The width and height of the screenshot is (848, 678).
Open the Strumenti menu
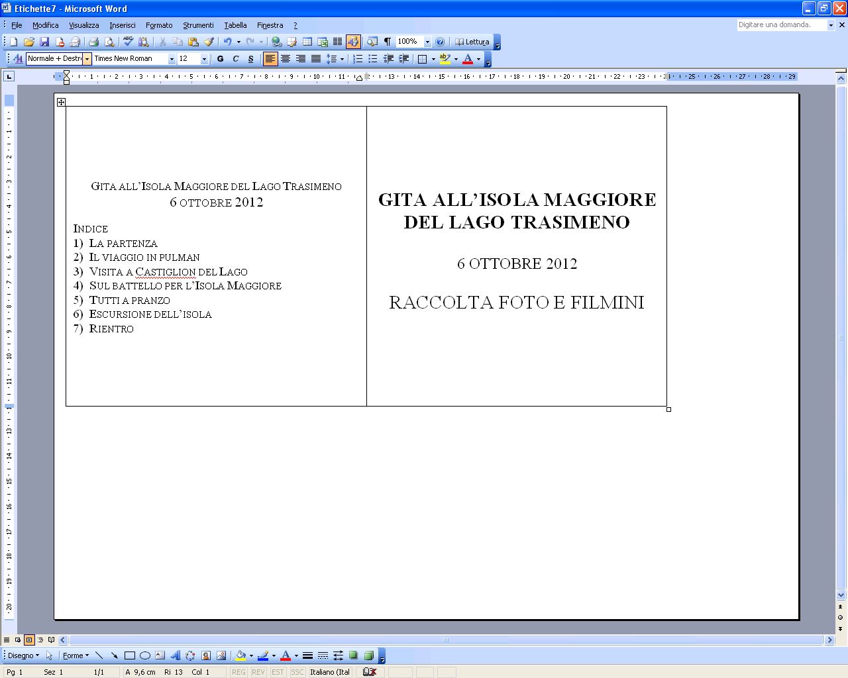pyautogui.click(x=198, y=25)
